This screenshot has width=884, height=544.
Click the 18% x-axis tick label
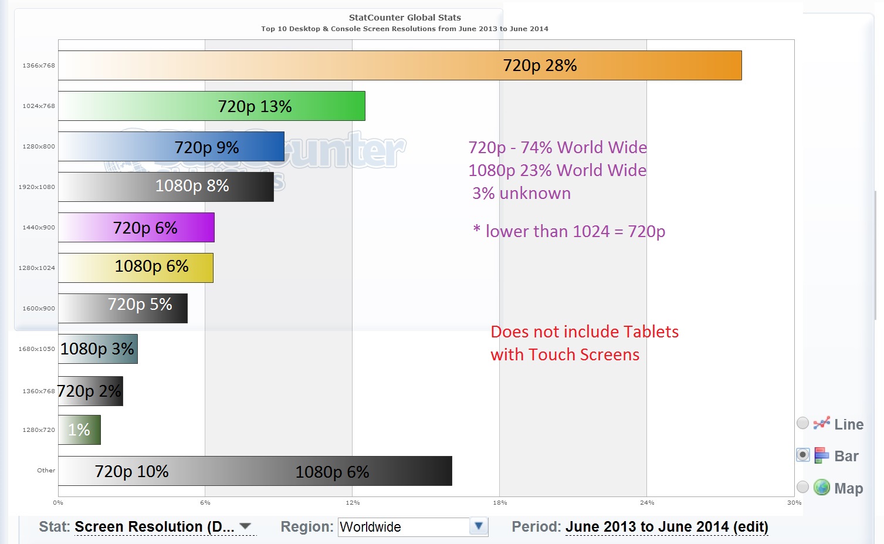pyautogui.click(x=500, y=502)
